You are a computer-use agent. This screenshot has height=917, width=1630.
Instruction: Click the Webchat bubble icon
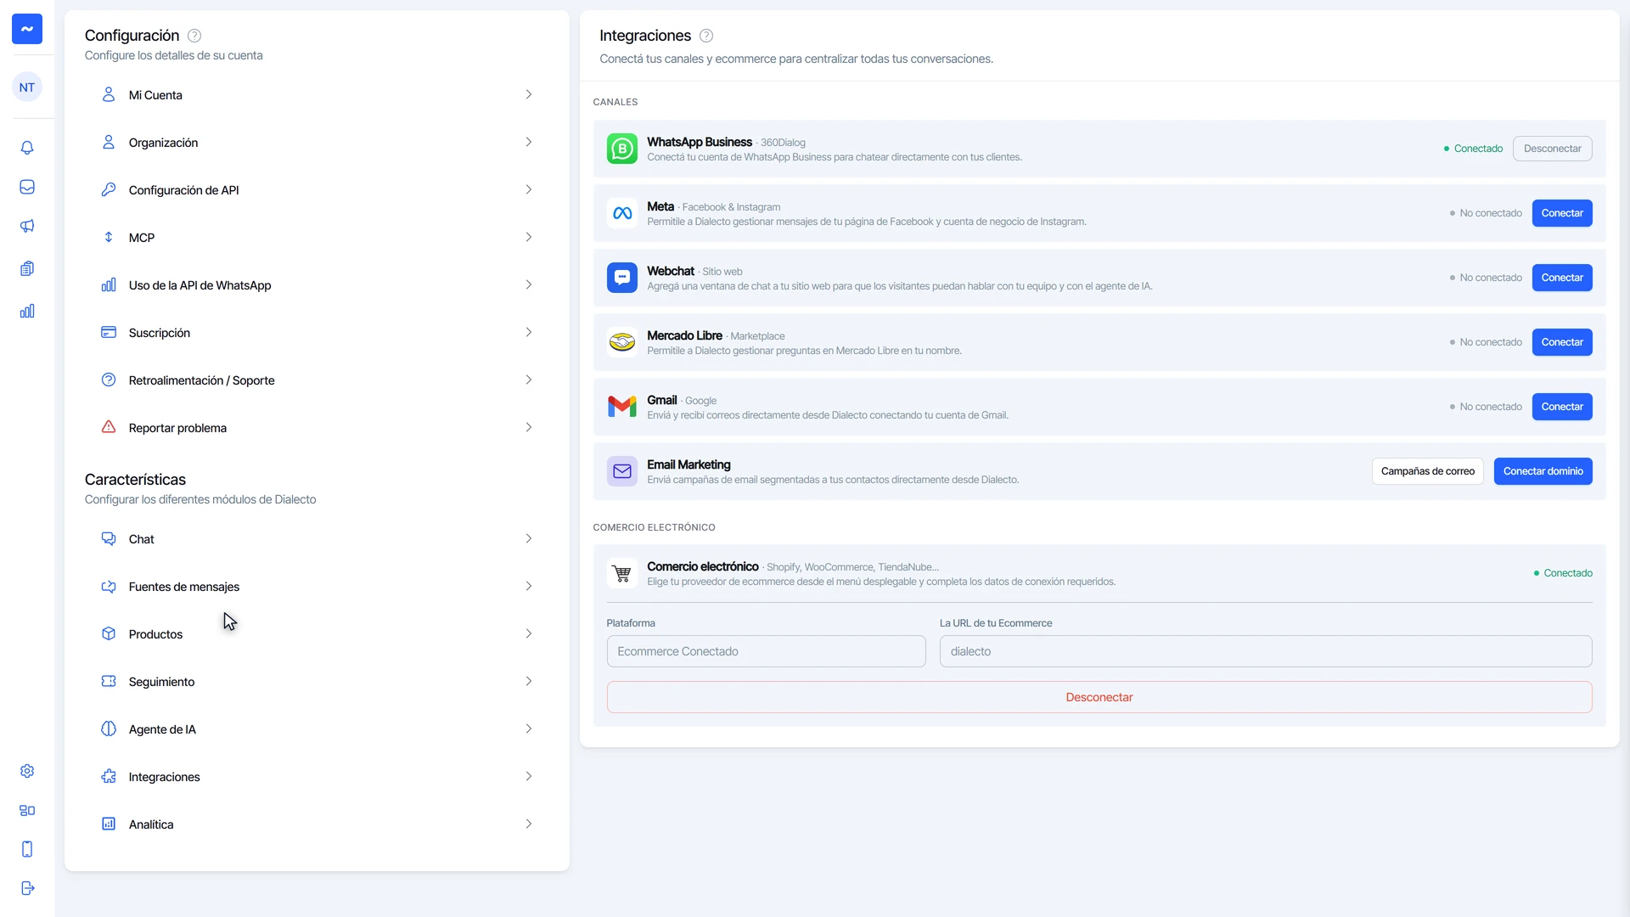[x=622, y=278]
